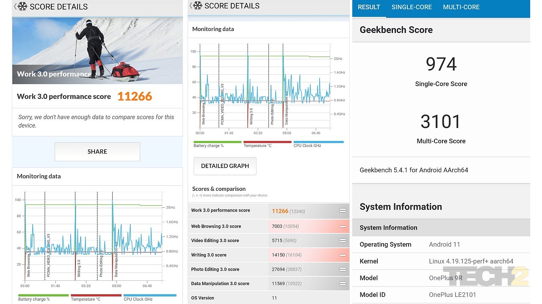Tap equal icon on Video Editing 3.0 row
Viewport: 542px width, 304px height.
(343, 241)
